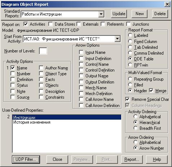Enable the Referents checkbox
This screenshot has width=172, height=167.
coord(103,24)
